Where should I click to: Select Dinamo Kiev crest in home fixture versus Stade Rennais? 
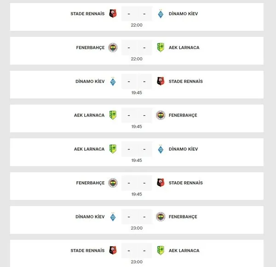tap(113, 82)
